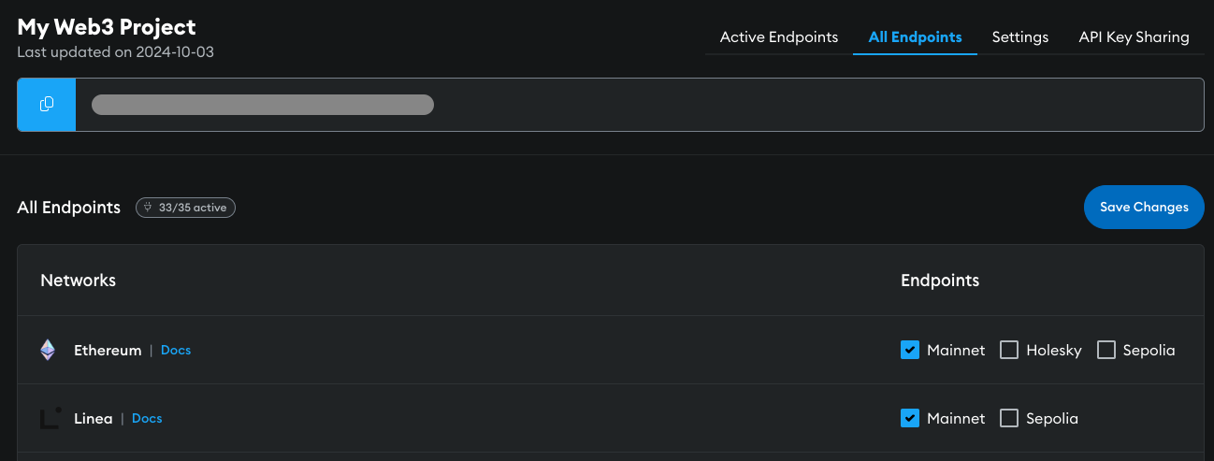Click the 33/35 active badge
Screen dimensions: 1214x461
pyautogui.click(x=186, y=208)
